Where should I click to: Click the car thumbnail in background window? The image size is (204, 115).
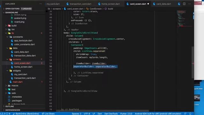coord(197,98)
